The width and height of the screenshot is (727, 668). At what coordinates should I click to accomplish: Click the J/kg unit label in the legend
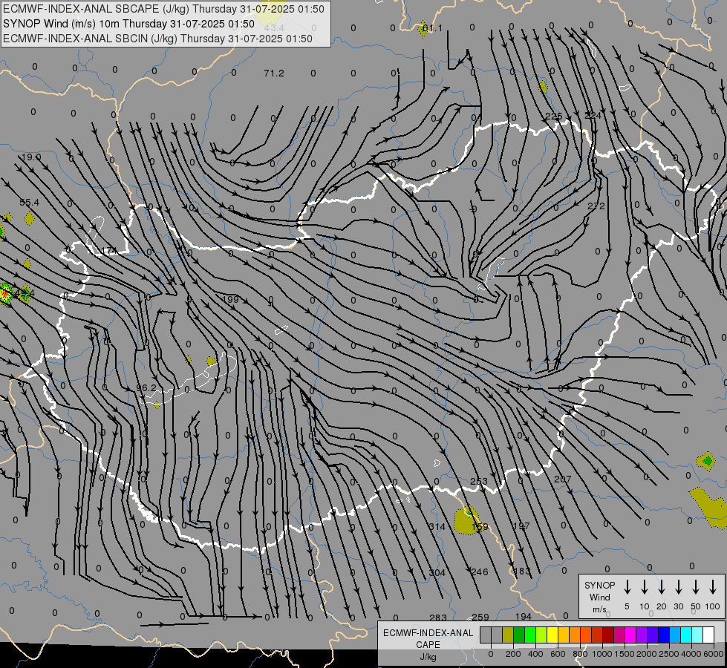pos(428,657)
